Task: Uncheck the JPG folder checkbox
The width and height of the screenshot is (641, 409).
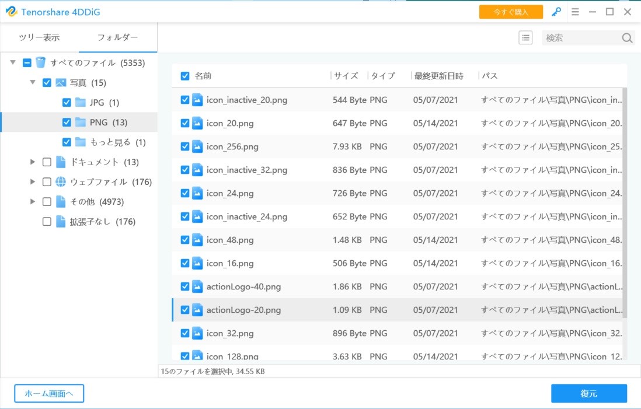Action: (x=67, y=102)
